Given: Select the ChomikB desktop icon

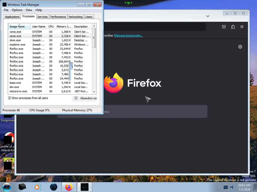Looking at the screenshot, I should (8, 166).
